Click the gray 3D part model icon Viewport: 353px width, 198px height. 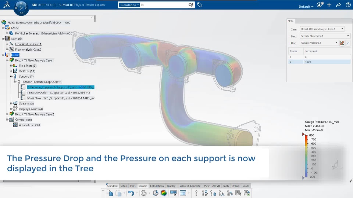pyautogui.click(x=143, y=193)
